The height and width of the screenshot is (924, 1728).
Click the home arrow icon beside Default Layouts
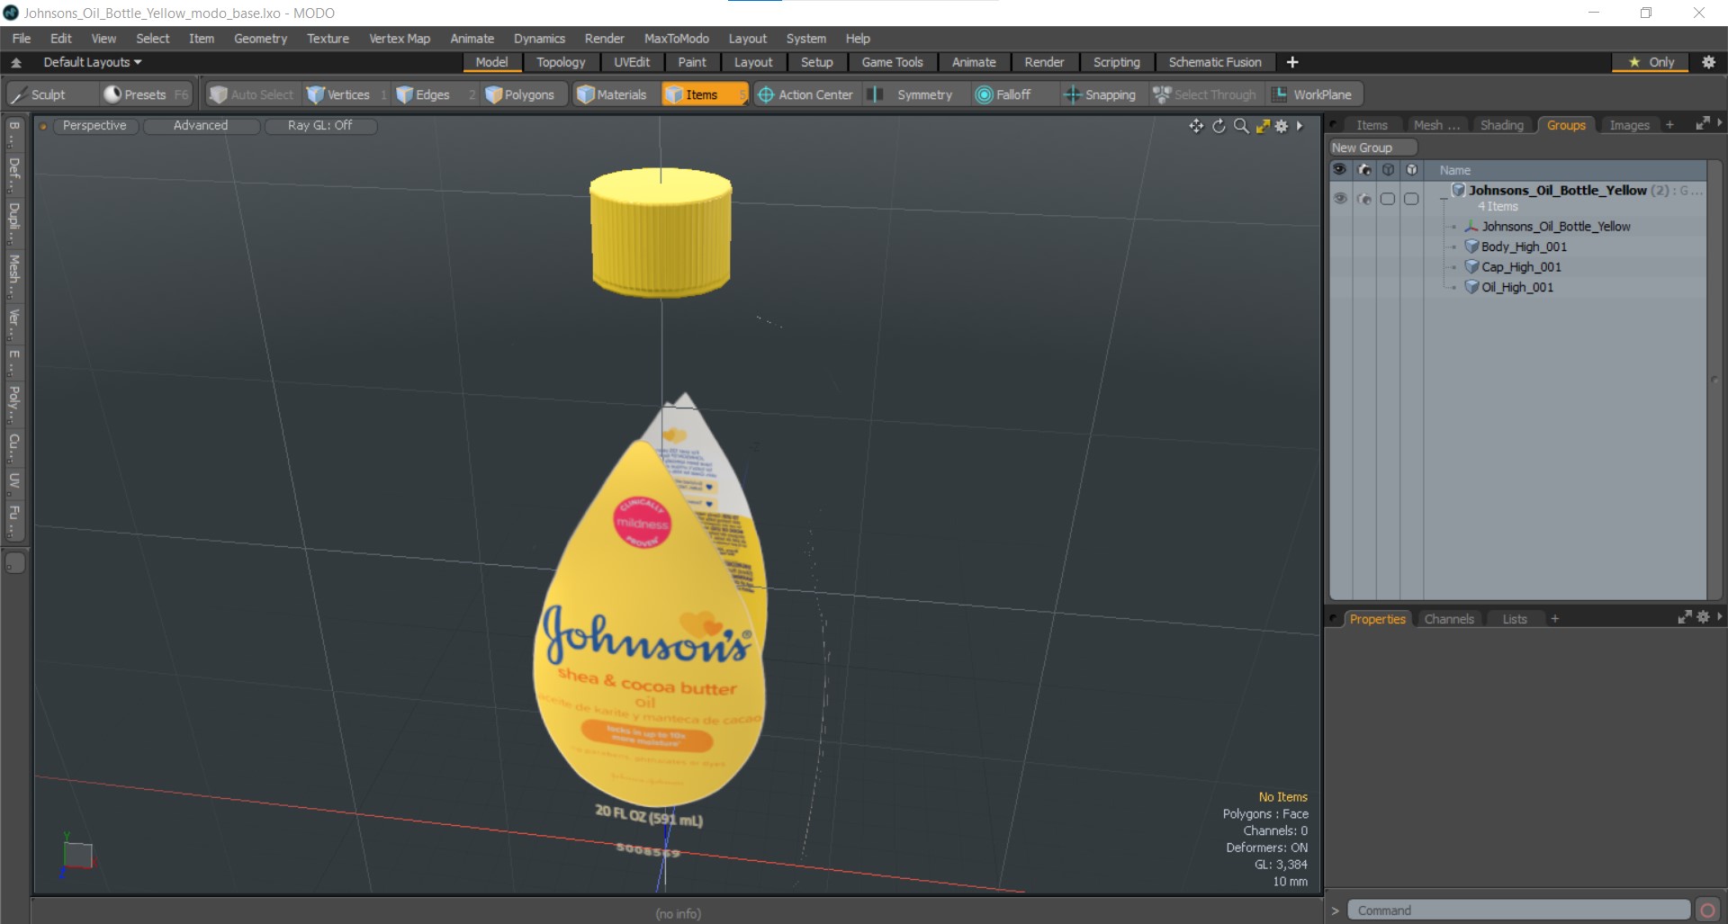[x=16, y=62]
